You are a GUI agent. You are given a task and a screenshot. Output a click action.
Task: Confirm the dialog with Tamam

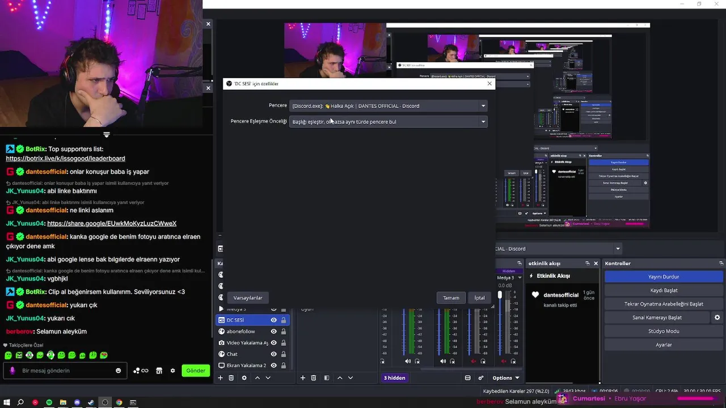[451, 297]
